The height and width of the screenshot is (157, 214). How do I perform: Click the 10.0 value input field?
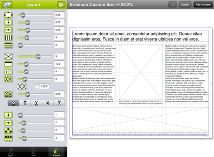(59, 64)
